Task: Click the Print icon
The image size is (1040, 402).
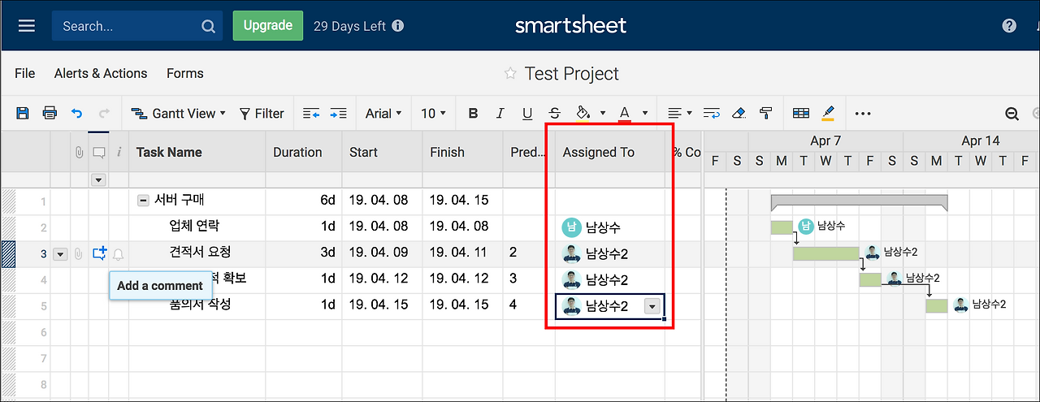Action: point(50,114)
